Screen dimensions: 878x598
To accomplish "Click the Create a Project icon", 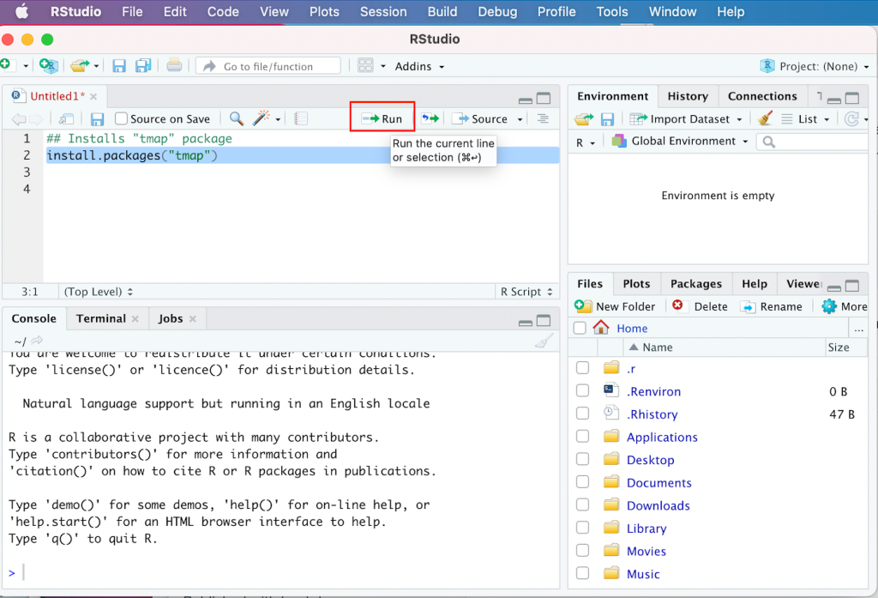I will [x=49, y=66].
